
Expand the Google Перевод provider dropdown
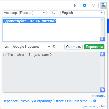pos(32,47)
